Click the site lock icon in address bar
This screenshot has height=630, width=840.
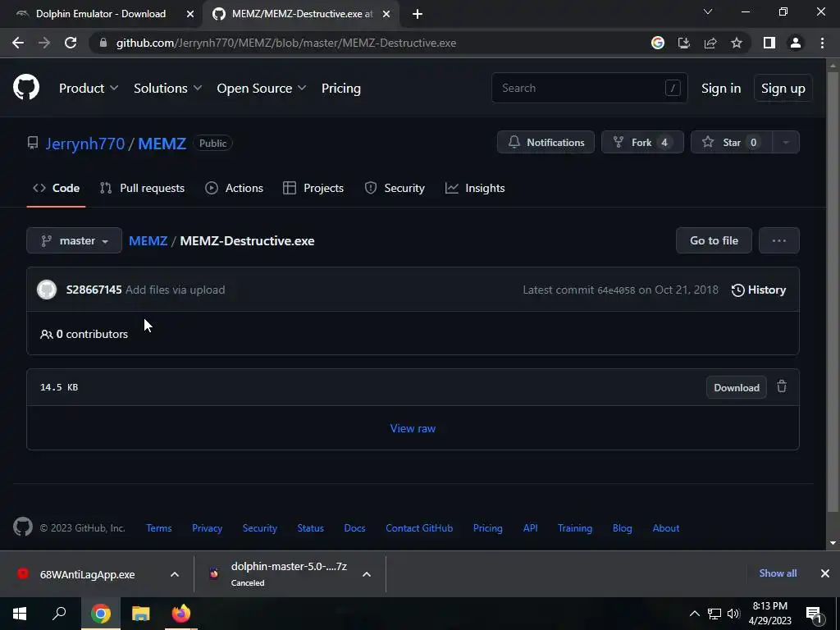[x=103, y=43]
